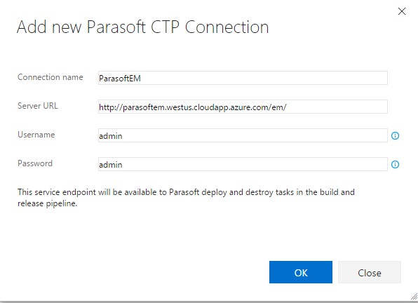The height and width of the screenshot is (303, 418).
Task: Focus the Password input field
Action: (x=243, y=164)
